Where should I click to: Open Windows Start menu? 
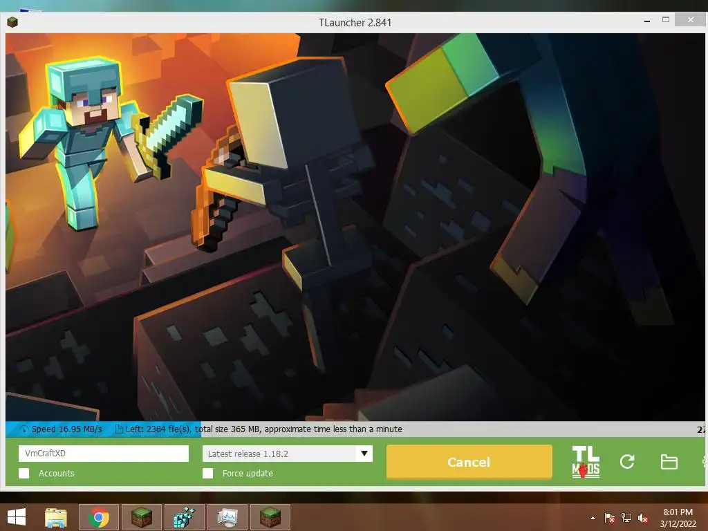point(17,517)
